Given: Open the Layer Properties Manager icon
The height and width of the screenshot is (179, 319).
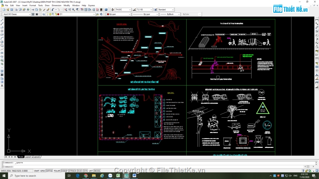Looking at the screenshot, I should click(44, 14).
